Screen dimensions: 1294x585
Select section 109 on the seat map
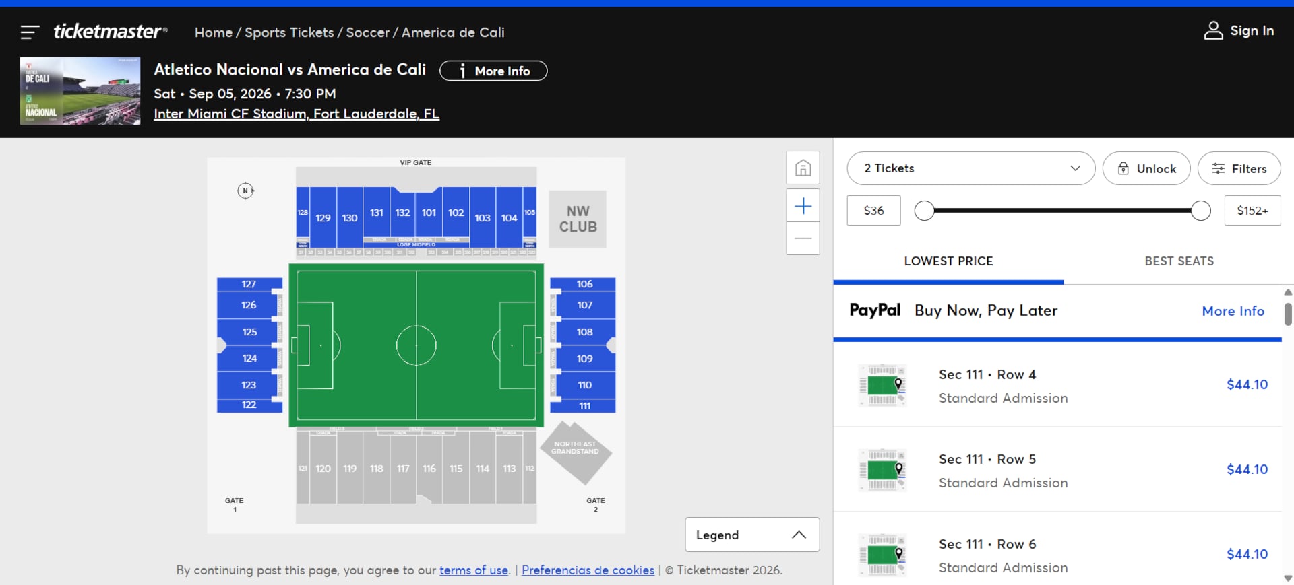(584, 359)
